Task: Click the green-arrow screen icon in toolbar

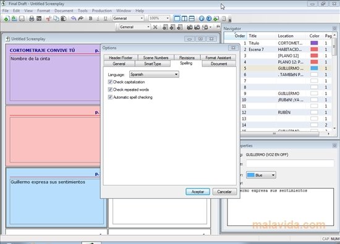Action: point(216,19)
